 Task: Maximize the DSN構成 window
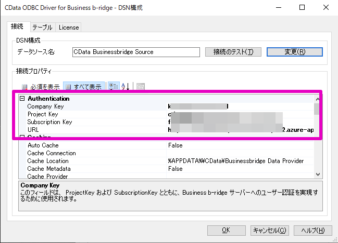click(x=302, y=7)
